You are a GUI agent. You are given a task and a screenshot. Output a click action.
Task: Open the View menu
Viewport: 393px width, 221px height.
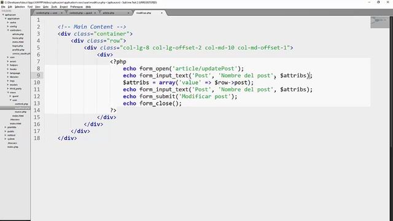pos(37,7)
